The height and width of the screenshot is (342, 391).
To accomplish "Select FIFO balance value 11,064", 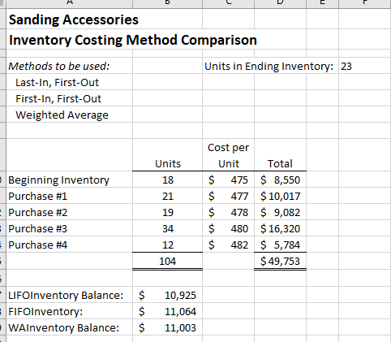I will [x=167, y=311].
